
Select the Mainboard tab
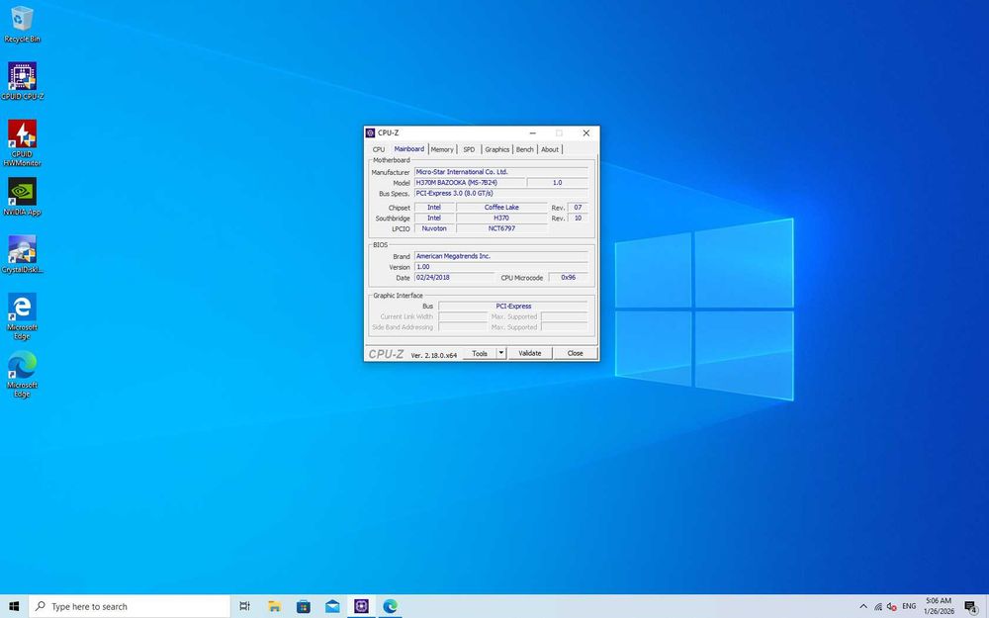tap(408, 149)
